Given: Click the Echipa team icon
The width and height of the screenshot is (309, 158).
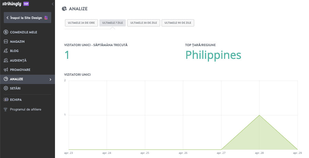Looking at the screenshot, I should 5,100.
